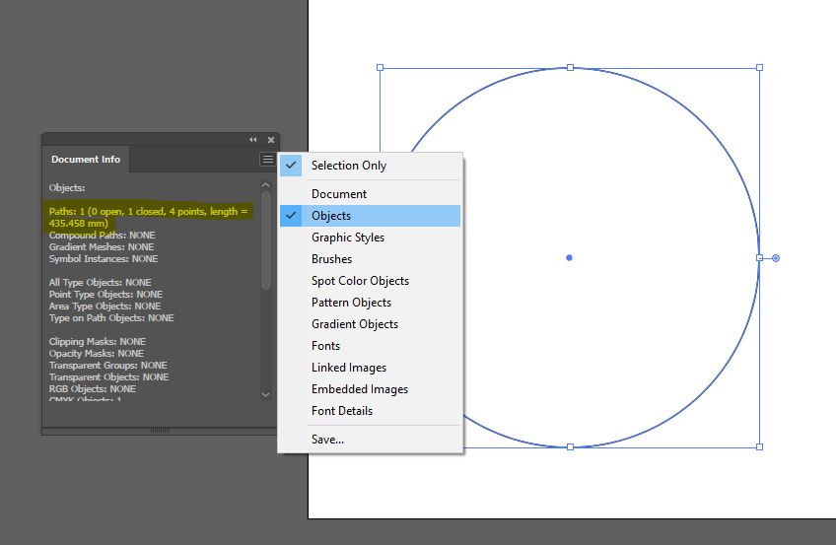This screenshot has width=836, height=545.
Task: Click the top-center bounding box handle
Action: tap(570, 68)
